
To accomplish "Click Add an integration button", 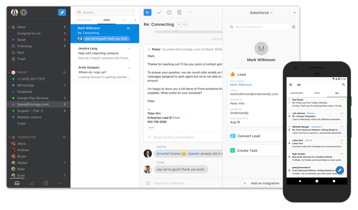I will (262, 183).
